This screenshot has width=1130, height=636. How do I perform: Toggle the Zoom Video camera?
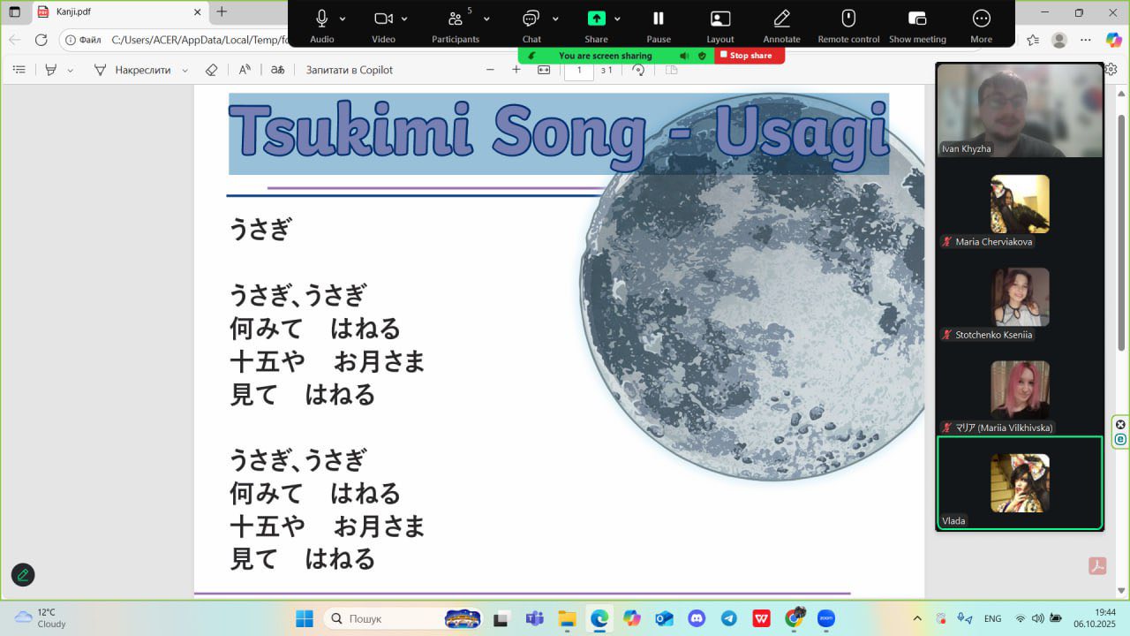(x=383, y=19)
